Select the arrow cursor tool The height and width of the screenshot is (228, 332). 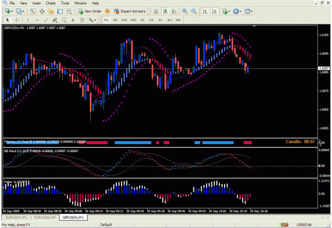tap(7, 20)
